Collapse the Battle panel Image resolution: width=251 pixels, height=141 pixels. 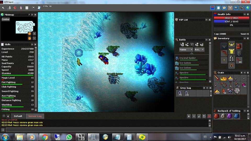point(207,40)
